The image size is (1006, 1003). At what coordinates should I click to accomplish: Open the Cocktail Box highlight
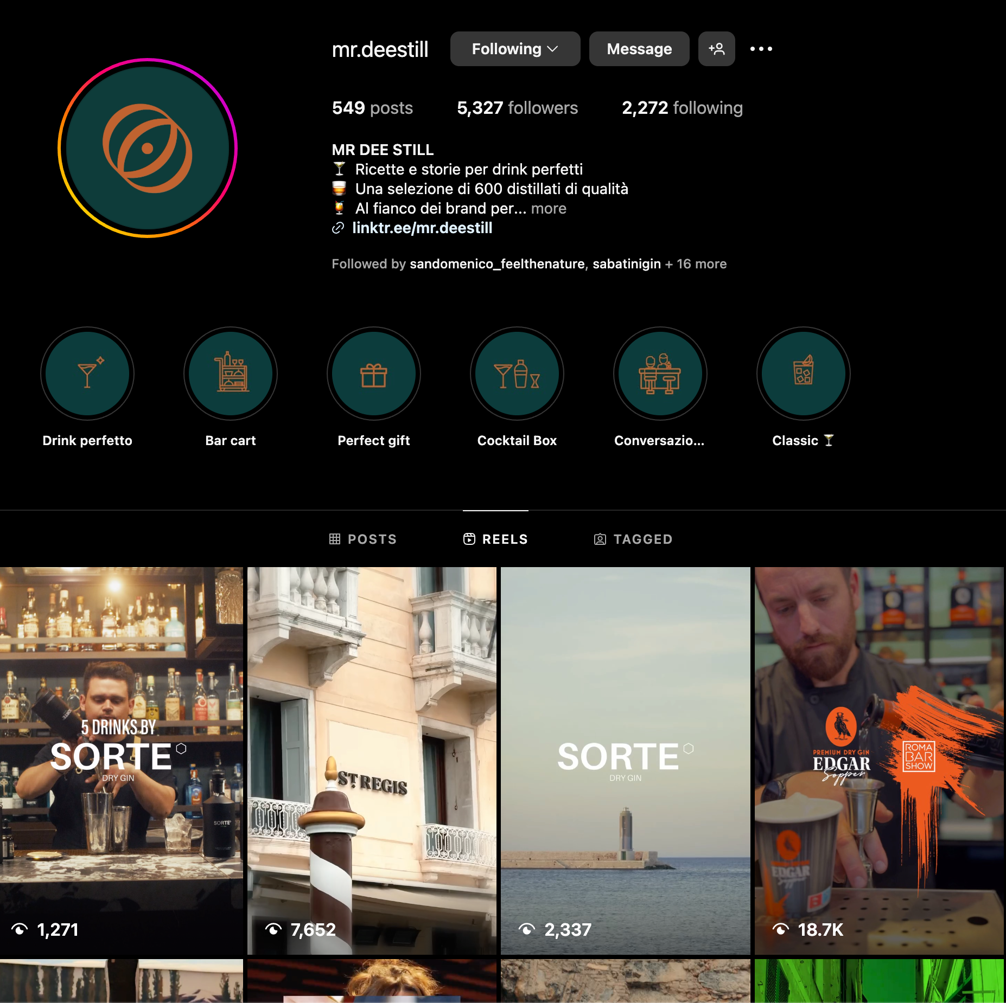(x=517, y=374)
